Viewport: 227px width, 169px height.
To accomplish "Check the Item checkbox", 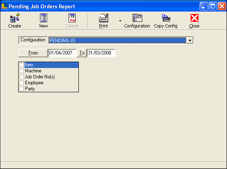I will pyautogui.click(x=21, y=65).
